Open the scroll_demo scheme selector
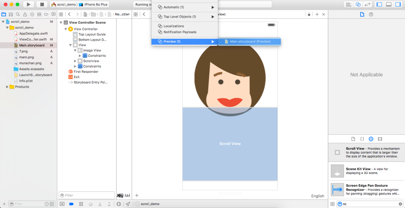 (x=64, y=4)
